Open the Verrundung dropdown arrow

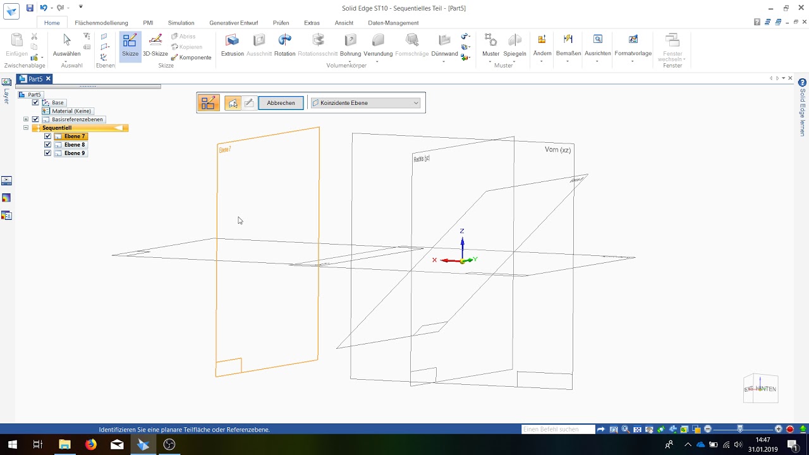point(378,61)
